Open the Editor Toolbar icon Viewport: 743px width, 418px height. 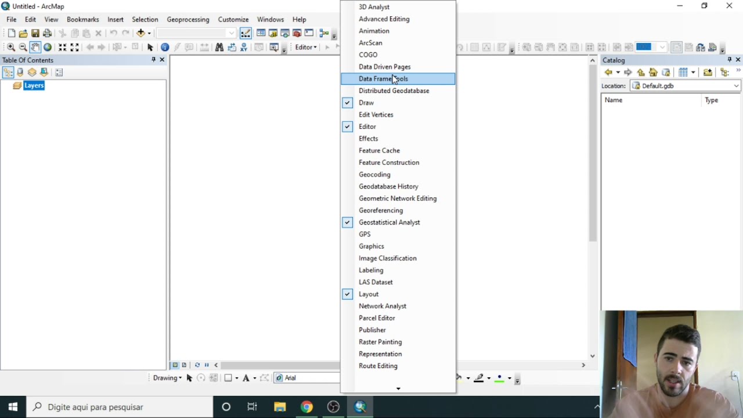pyautogui.click(x=246, y=33)
